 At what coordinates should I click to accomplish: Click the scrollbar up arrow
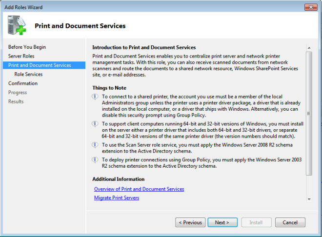[309, 48]
